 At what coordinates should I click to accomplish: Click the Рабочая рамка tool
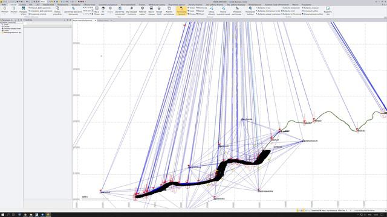coord(143,11)
